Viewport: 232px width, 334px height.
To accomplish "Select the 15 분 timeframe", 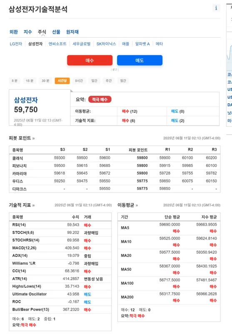I will point(30,81).
